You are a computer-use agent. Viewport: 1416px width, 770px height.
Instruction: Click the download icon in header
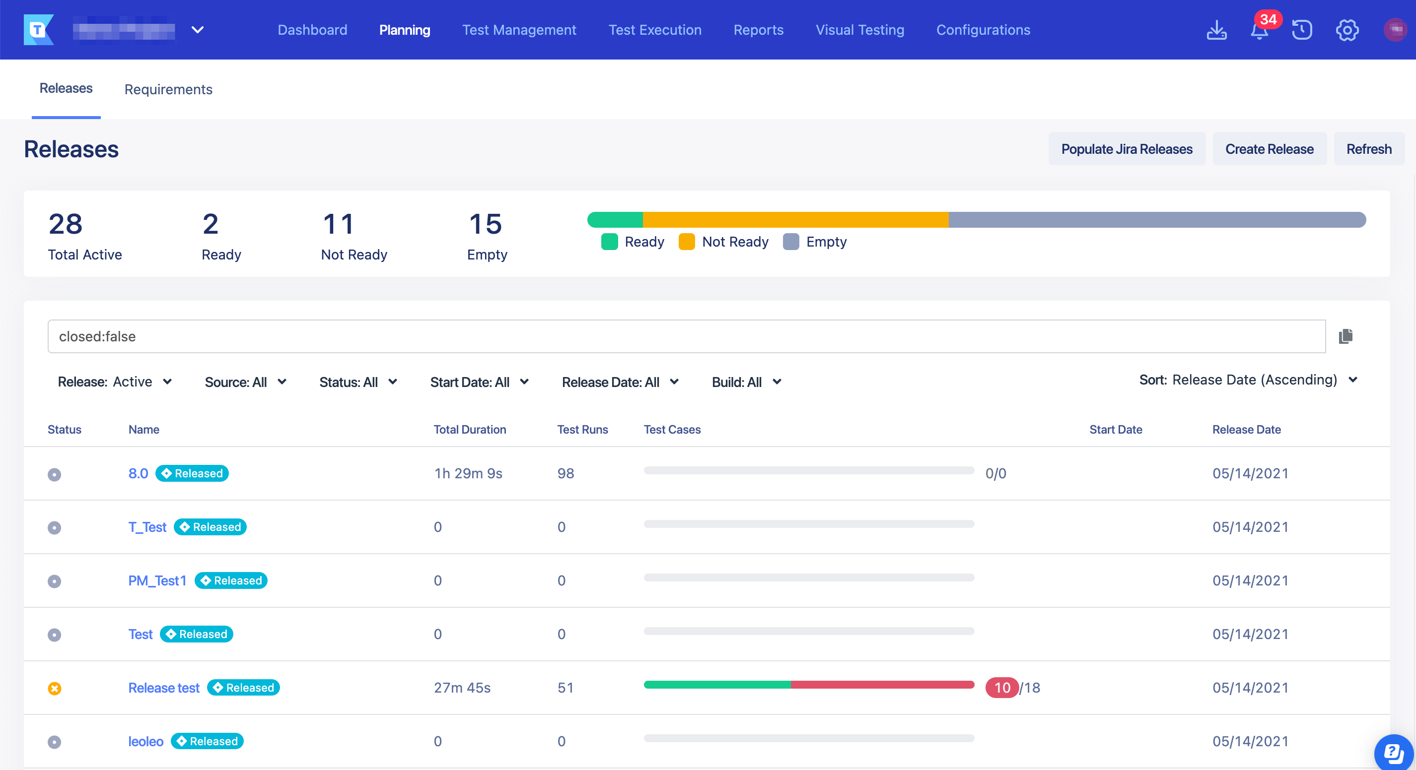point(1216,30)
